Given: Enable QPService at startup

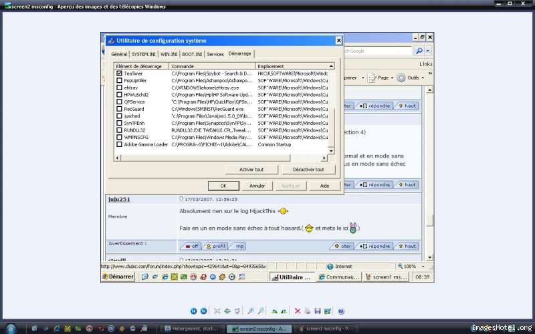Looking at the screenshot, I should coord(119,102).
